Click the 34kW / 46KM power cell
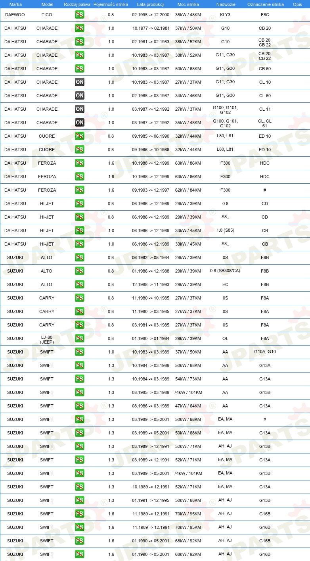The width and height of the screenshot is (310, 561). 188,96
